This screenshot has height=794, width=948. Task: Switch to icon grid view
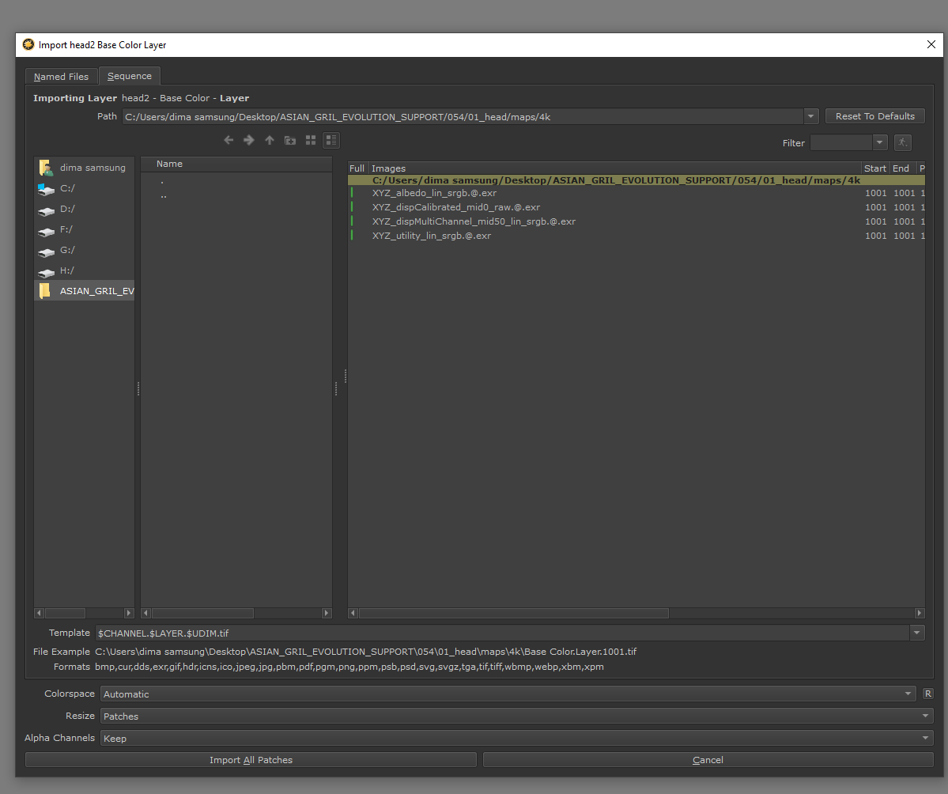[311, 140]
